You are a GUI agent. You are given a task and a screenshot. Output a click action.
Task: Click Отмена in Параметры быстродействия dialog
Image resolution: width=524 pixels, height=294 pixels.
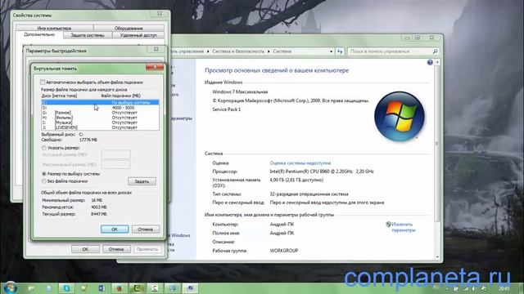coord(116,249)
